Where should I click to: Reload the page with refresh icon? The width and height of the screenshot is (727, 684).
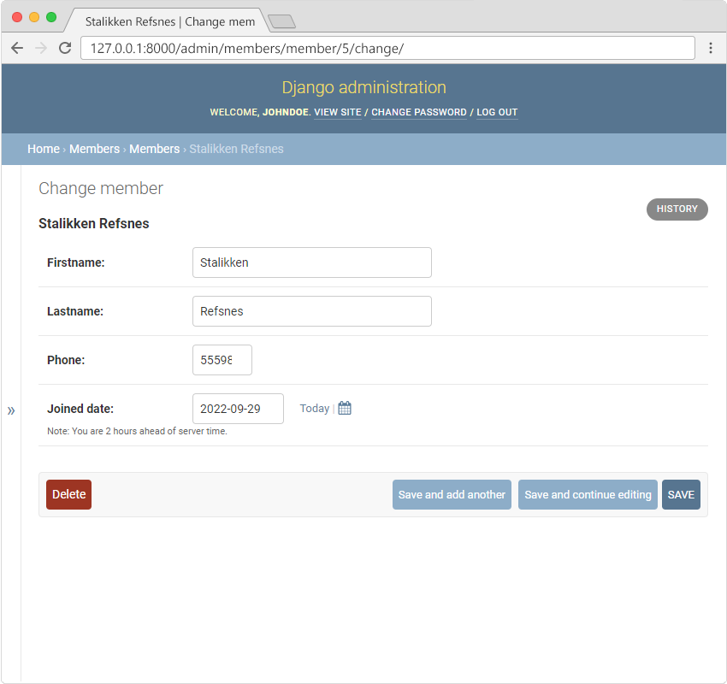(x=65, y=48)
